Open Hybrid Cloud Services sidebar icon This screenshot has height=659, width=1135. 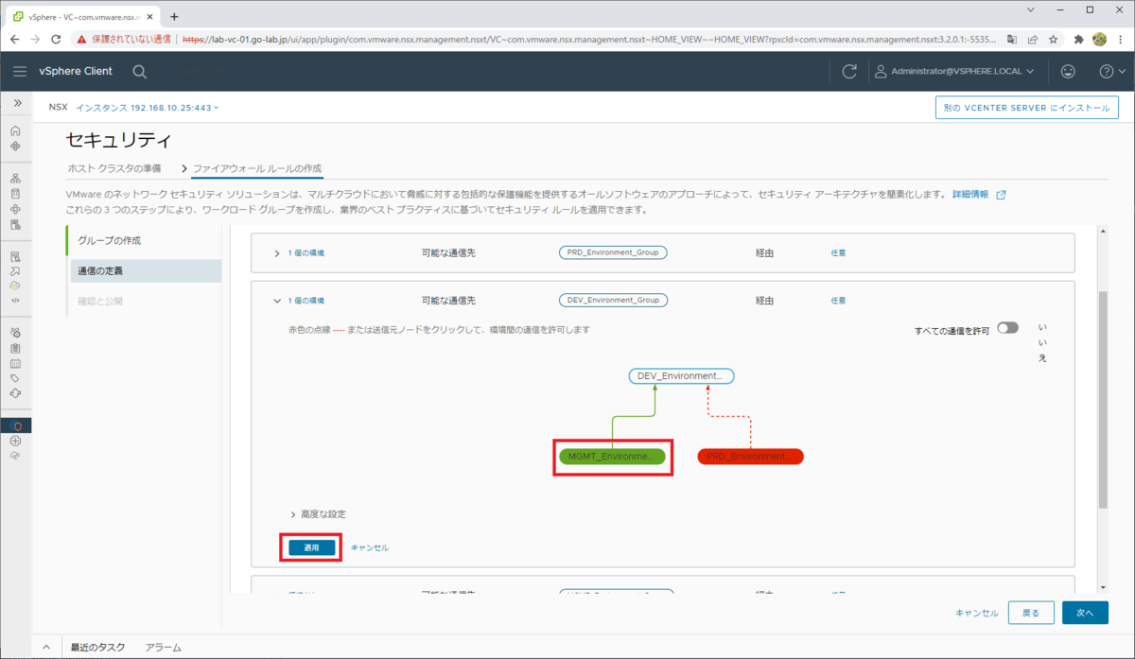point(15,285)
